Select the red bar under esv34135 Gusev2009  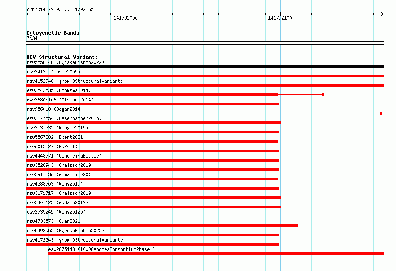click(x=205, y=76)
